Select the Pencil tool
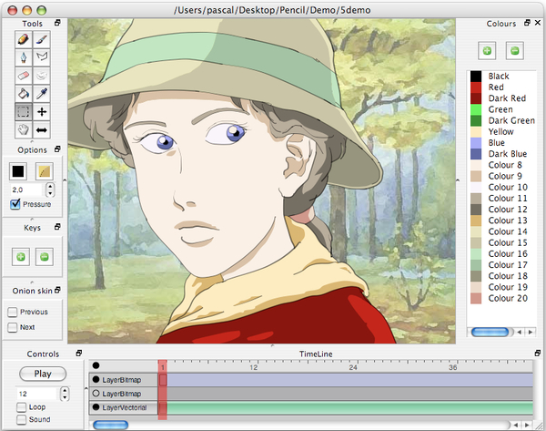 pos(22,40)
